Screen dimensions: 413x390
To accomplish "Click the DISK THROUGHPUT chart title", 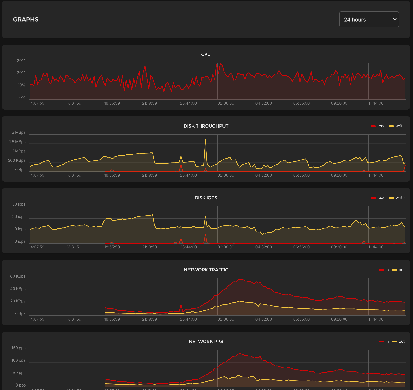I will pyautogui.click(x=206, y=126).
